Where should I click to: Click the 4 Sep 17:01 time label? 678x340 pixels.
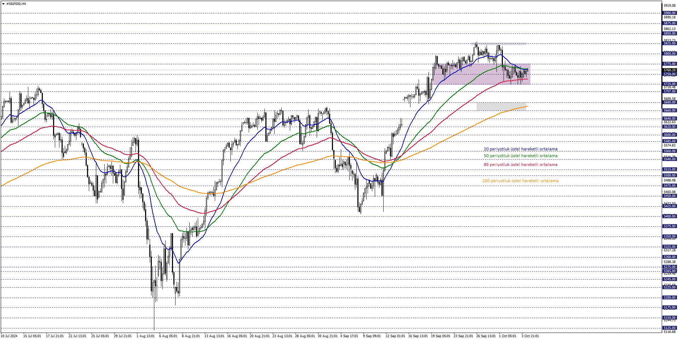(x=349, y=336)
